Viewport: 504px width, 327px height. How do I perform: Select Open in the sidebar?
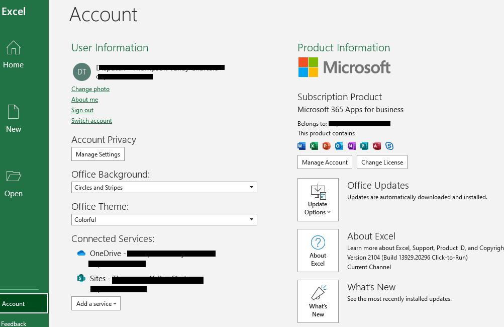[x=13, y=184]
